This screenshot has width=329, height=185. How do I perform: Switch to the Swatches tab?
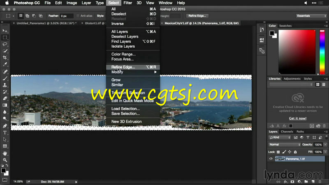pyautogui.click(x=285, y=26)
